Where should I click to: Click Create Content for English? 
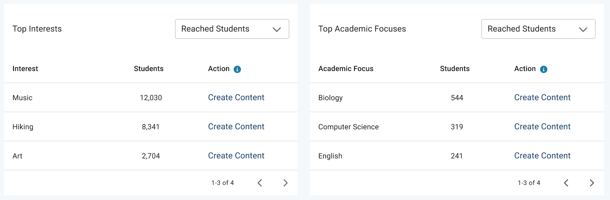[x=542, y=156]
